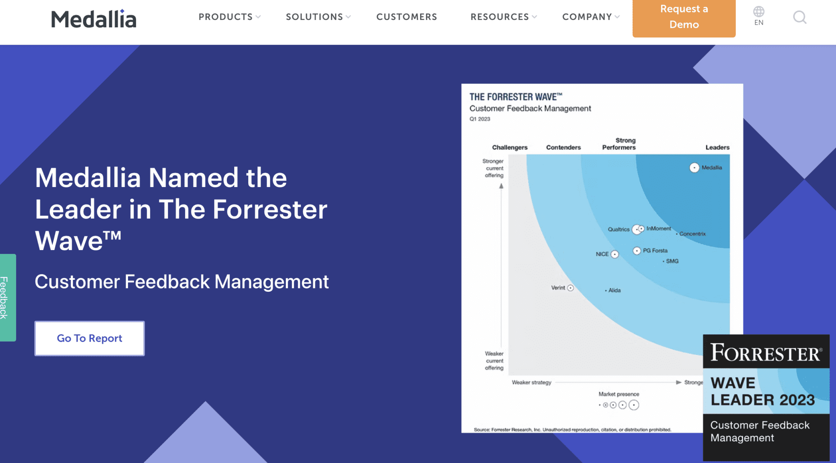Click the Medallia dot in the chart
836x463 pixels.
pyautogui.click(x=694, y=167)
